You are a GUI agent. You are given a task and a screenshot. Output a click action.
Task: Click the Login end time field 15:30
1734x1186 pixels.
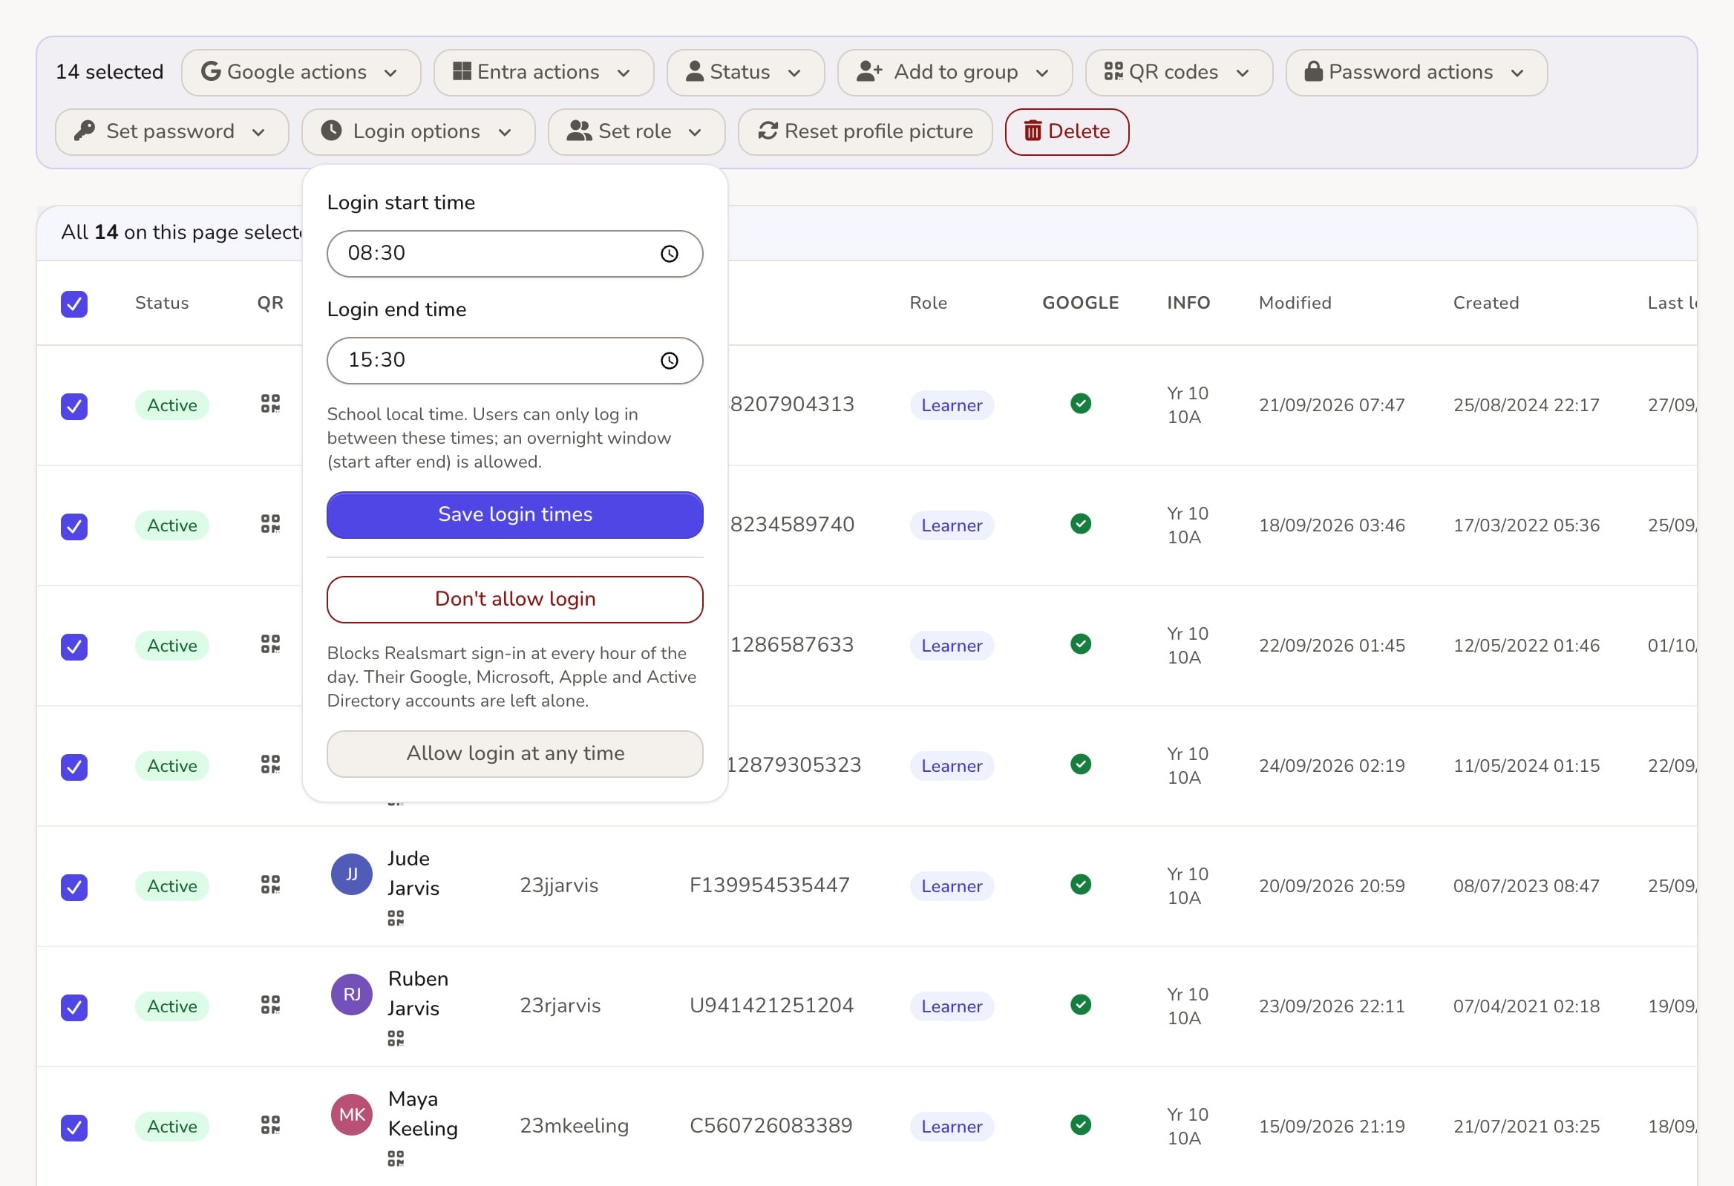click(515, 361)
